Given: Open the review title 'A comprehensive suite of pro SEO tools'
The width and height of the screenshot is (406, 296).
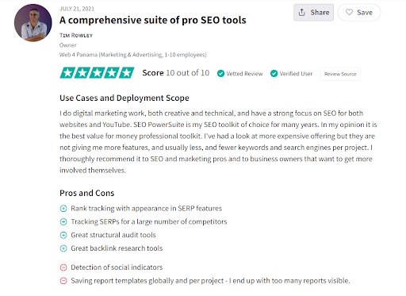Looking at the screenshot, I should pos(153,20).
